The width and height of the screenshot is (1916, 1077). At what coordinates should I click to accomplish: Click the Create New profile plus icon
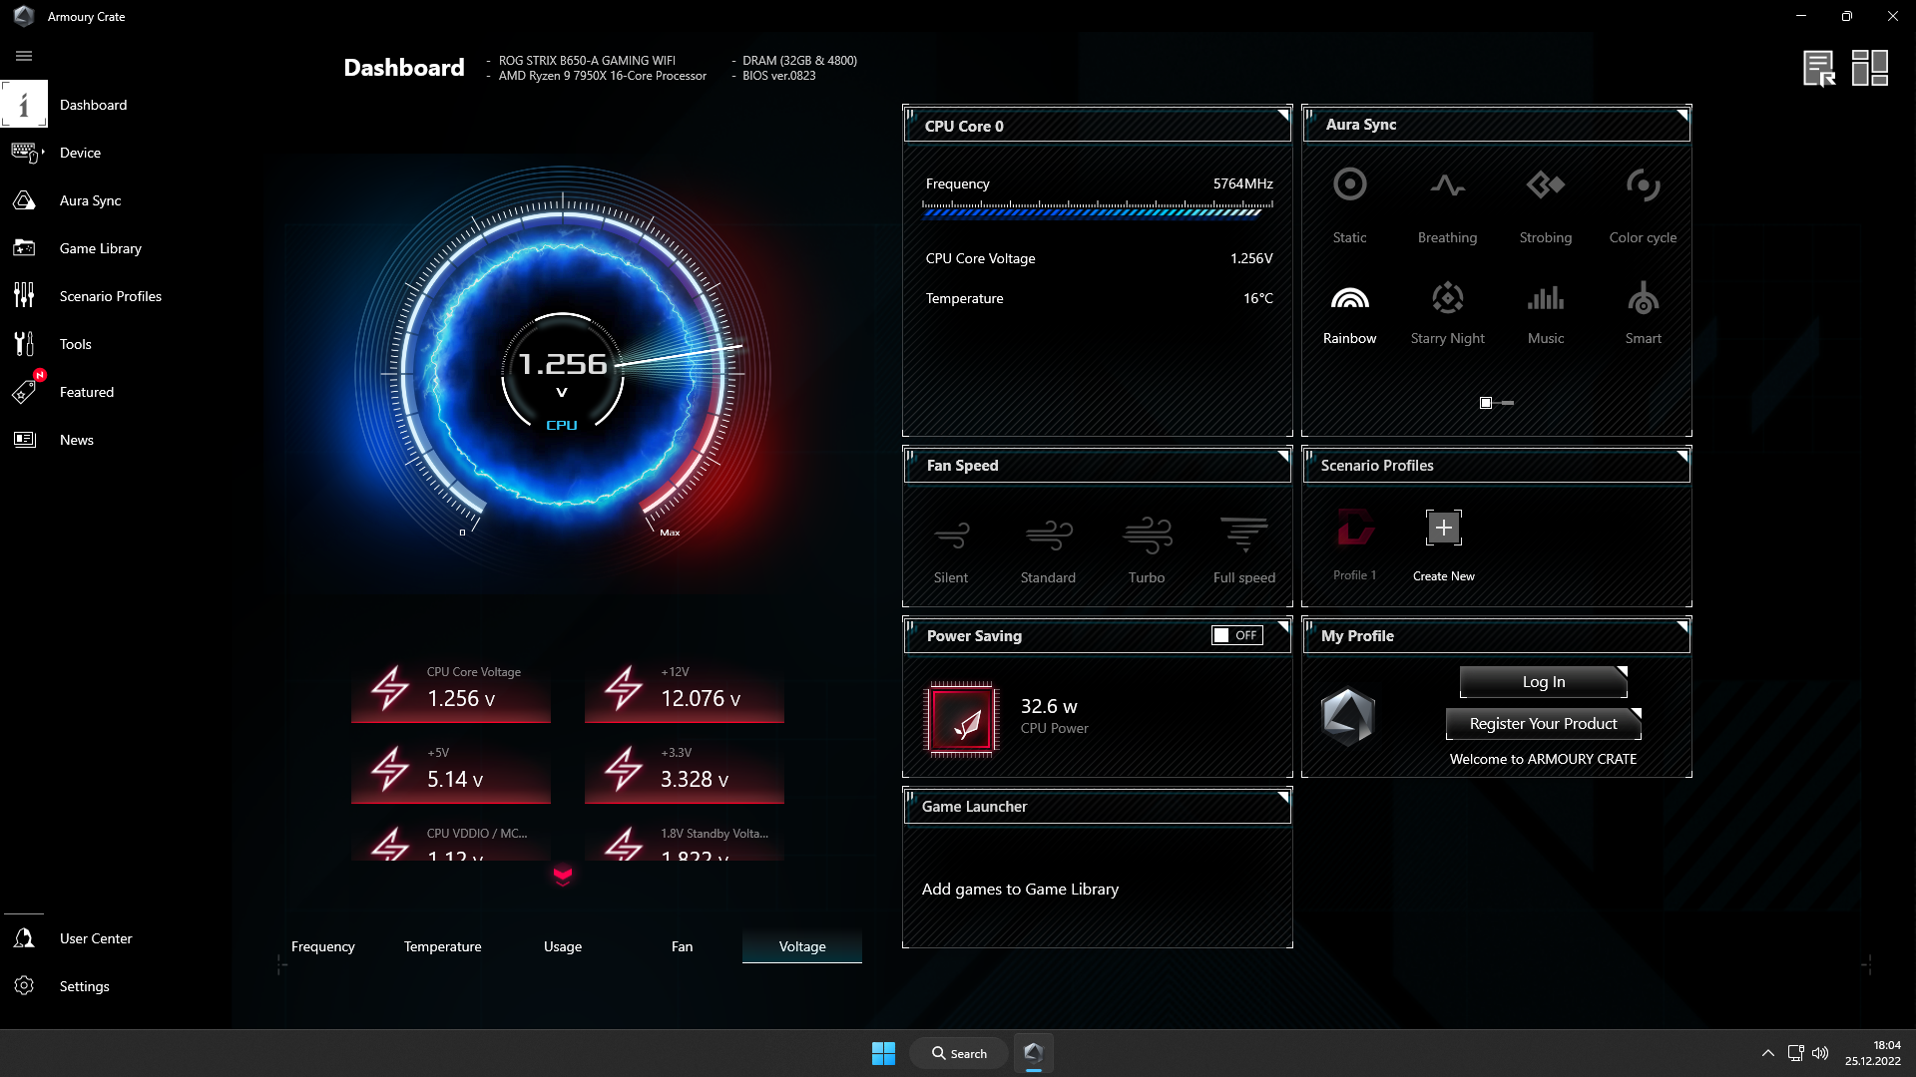coord(1443,528)
